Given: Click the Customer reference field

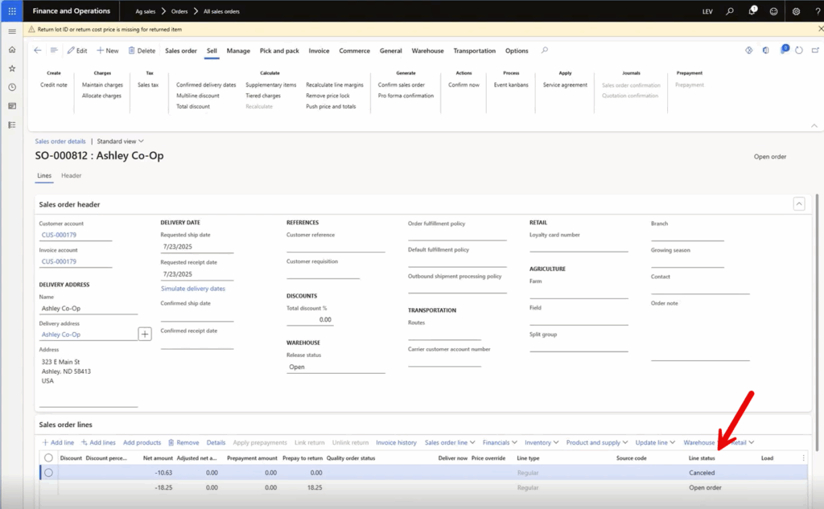Looking at the screenshot, I should 336,246.
